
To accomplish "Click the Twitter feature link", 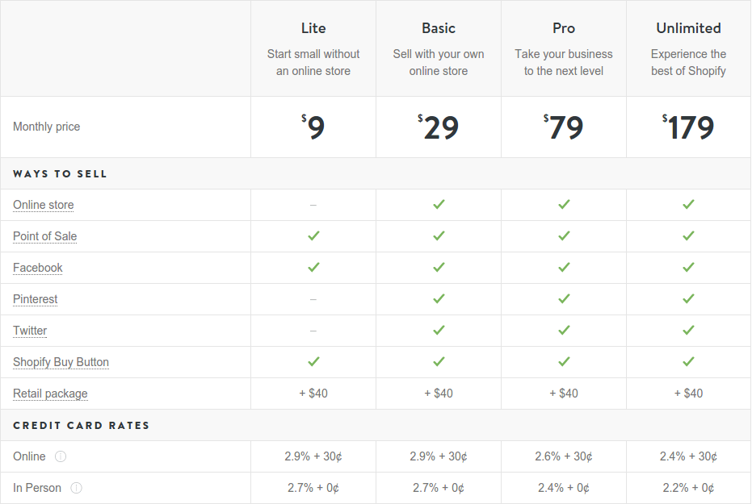I will [30, 331].
